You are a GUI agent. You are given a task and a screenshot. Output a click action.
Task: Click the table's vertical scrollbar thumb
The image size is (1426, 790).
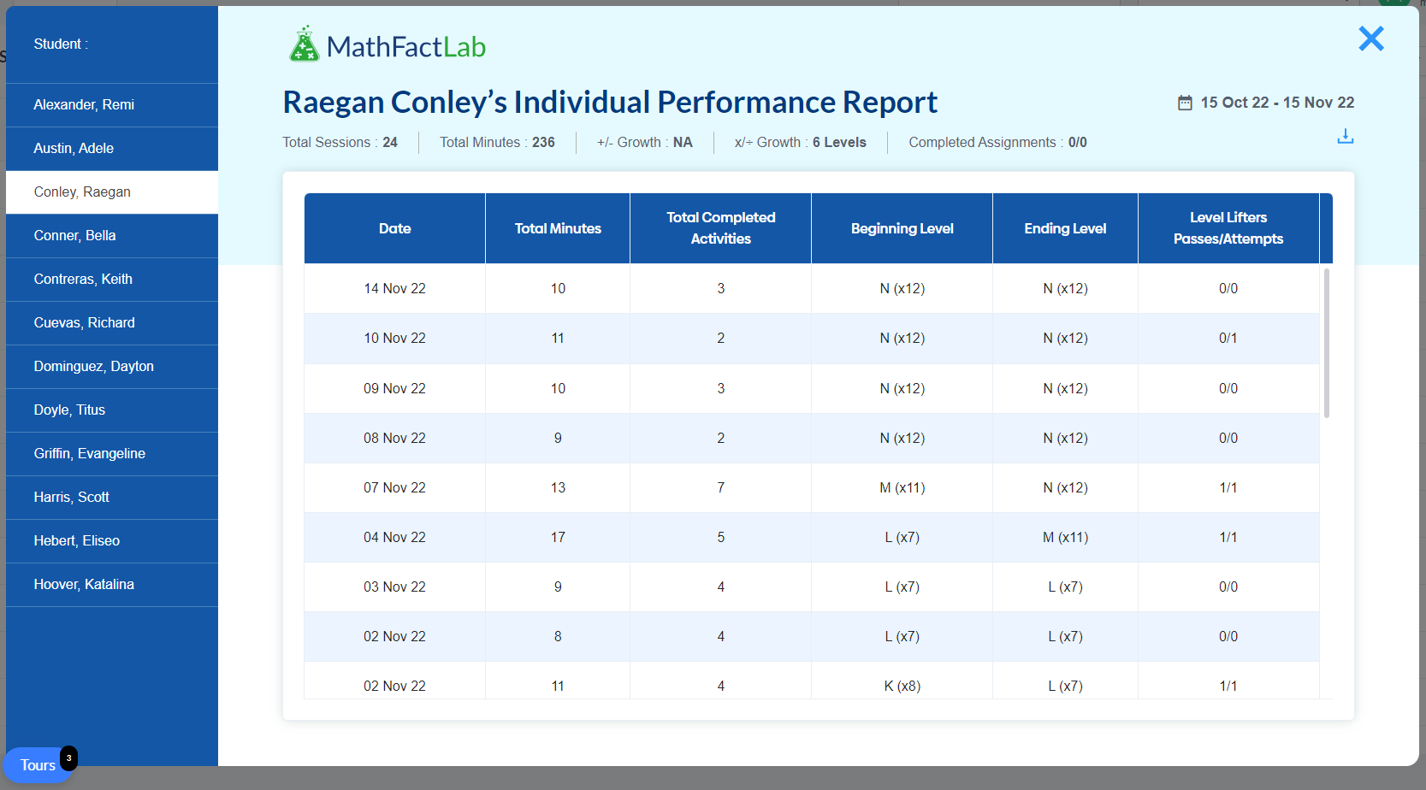pos(1327,343)
